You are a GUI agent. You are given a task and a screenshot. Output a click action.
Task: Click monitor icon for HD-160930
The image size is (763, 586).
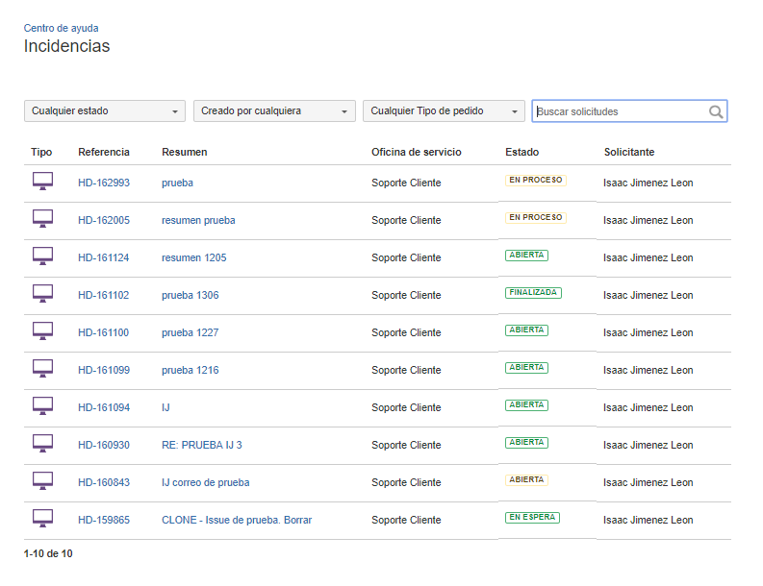pos(43,443)
